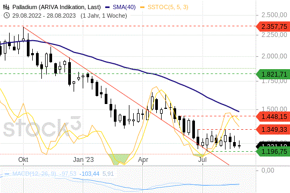
Task: Click the MACD light-blue legend marker
Action: pyautogui.click(x=7, y=174)
